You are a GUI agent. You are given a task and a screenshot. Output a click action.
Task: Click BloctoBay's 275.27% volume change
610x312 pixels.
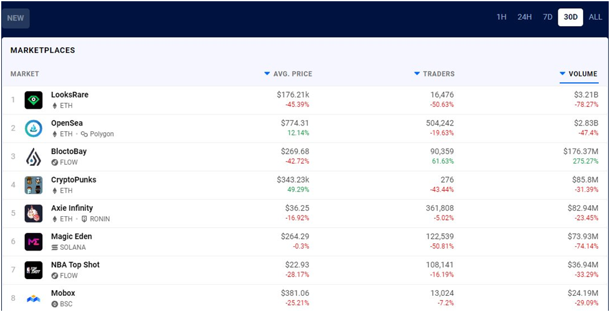[586, 161]
